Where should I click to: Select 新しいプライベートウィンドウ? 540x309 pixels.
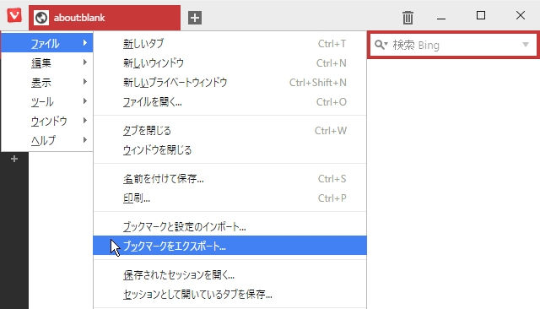230,82
